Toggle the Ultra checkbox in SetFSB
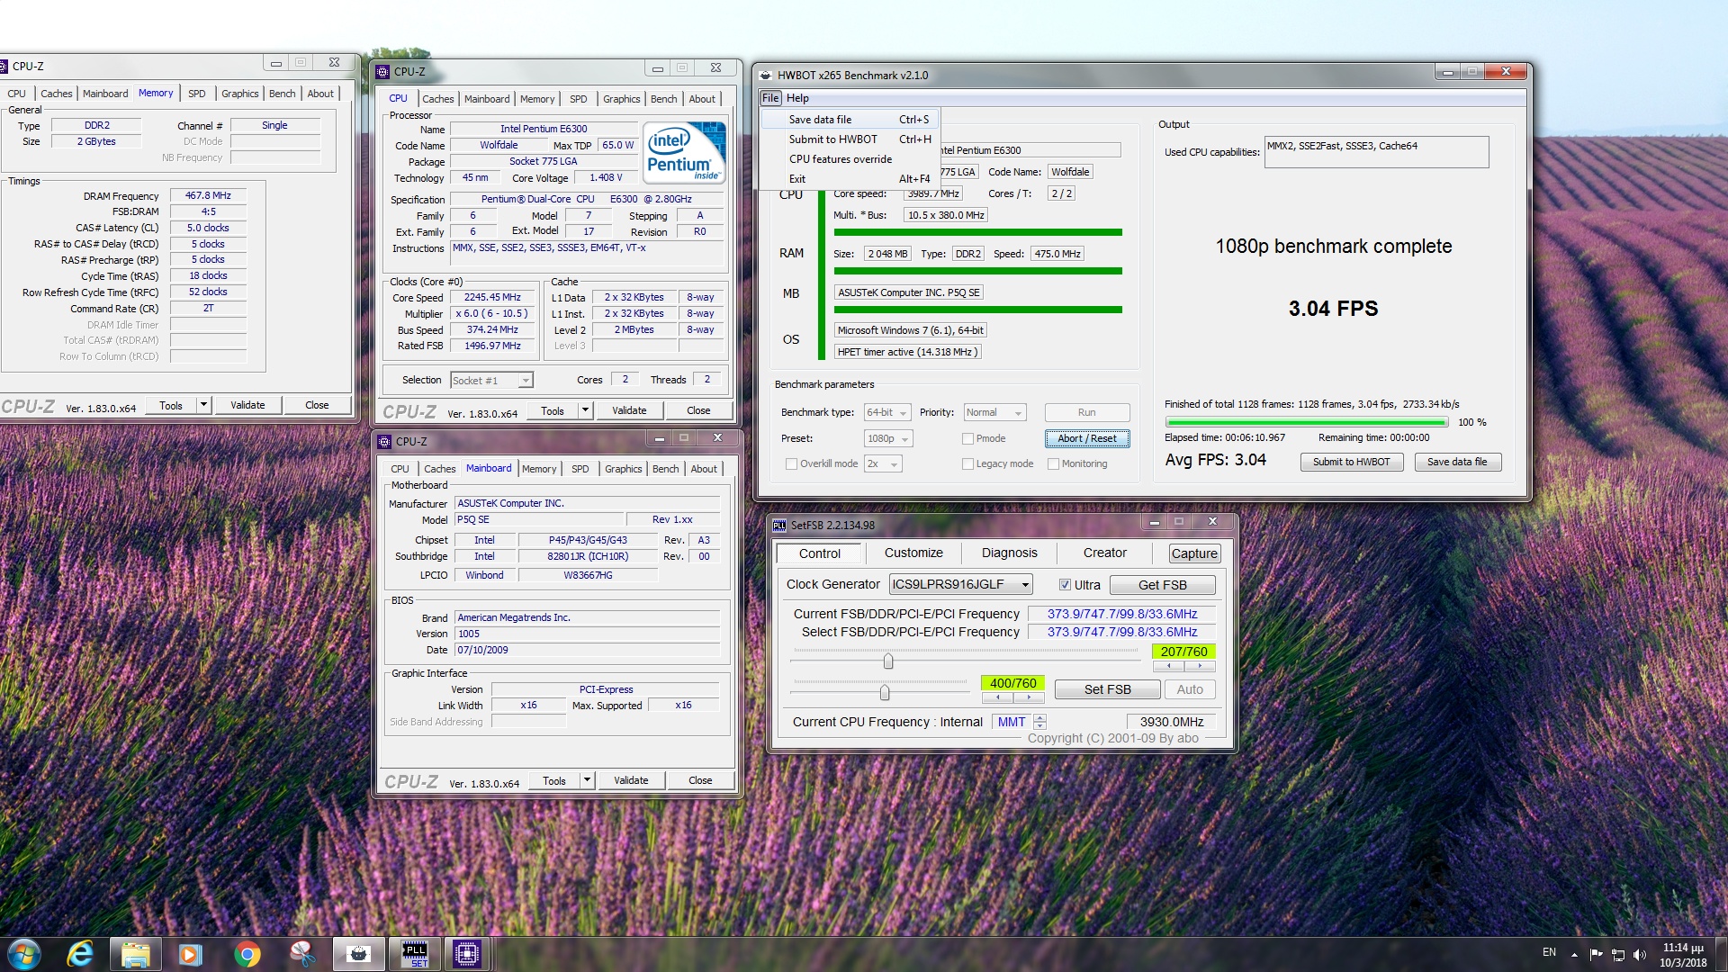This screenshot has width=1728, height=972. pos(1065,585)
